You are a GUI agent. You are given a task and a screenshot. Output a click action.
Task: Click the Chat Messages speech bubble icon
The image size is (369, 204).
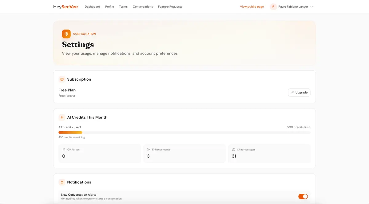tap(233, 150)
